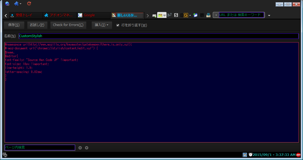Switch to the Google tab
The width and height of the screenshot is (303, 160).
tap(93, 15)
